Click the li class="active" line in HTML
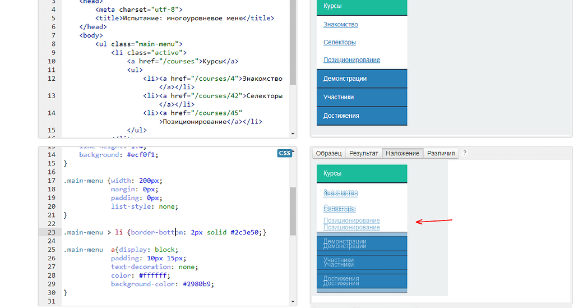The height and width of the screenshot is (308, 574). pyautogui.click(x=149, y=53)
